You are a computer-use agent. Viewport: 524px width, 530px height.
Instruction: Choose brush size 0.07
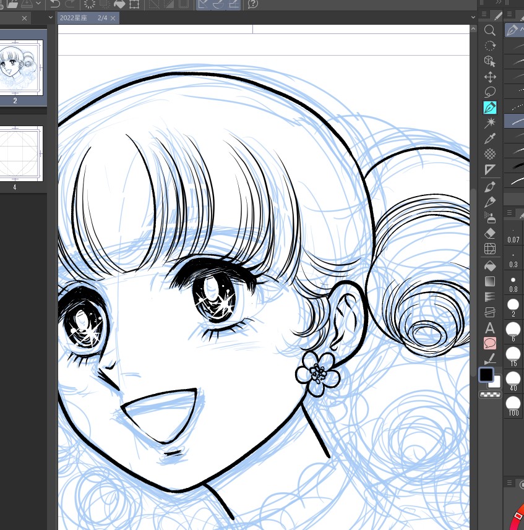(x=513, y=235)
